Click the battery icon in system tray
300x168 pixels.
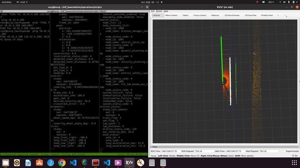293,2
